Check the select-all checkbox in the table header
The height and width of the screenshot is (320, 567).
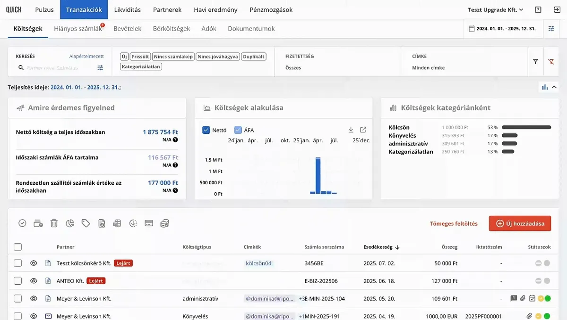(17, 246)
